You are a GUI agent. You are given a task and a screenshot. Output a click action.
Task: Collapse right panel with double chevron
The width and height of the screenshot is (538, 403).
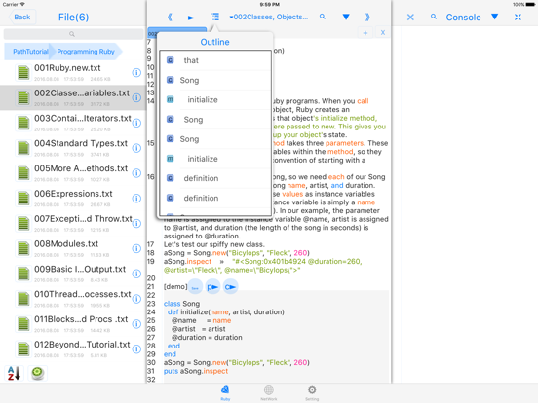(367, 17)
